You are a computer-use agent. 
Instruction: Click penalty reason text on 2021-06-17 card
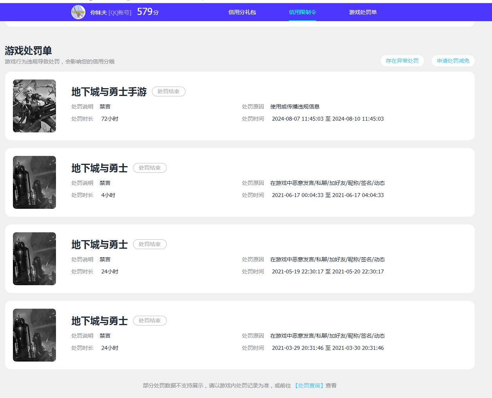point(327,183)
